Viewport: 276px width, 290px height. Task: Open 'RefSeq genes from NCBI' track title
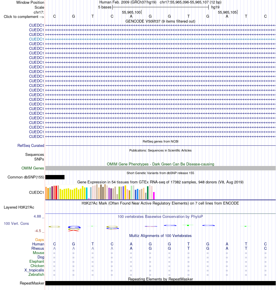pyautogui.click(x=160, y=141)
